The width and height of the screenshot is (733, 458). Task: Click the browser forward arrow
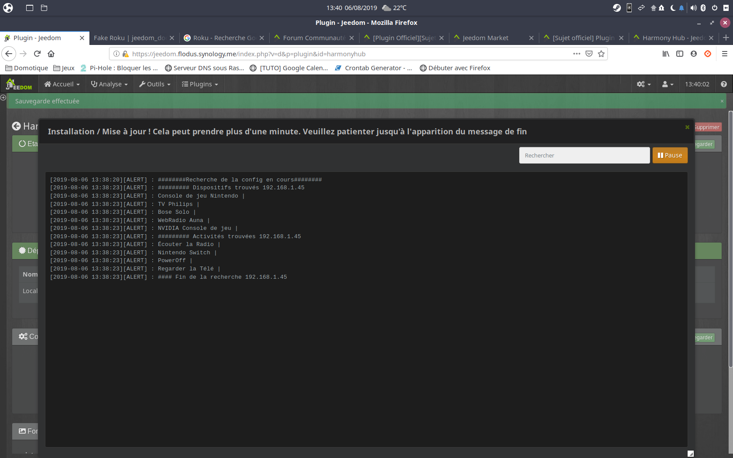(x=24, y=54)
